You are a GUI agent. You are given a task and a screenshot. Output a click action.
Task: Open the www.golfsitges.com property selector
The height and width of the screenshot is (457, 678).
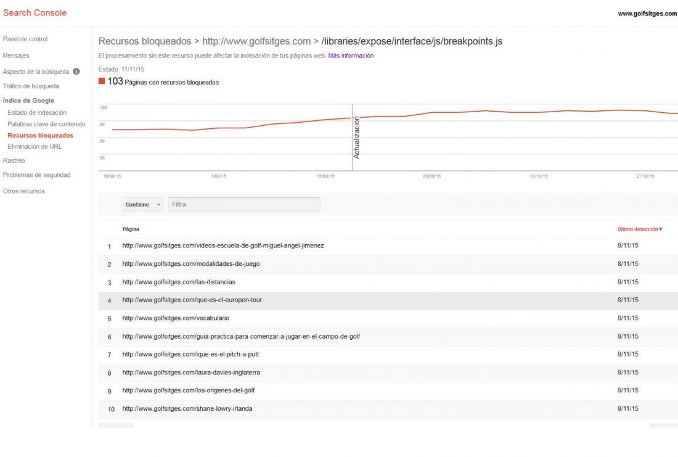647,14
